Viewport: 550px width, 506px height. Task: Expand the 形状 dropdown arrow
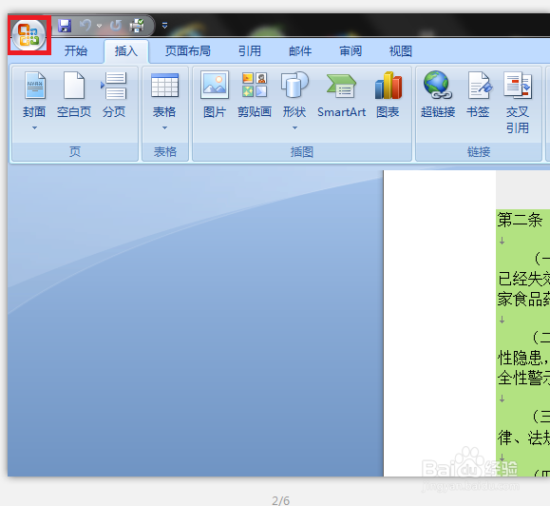294,127
